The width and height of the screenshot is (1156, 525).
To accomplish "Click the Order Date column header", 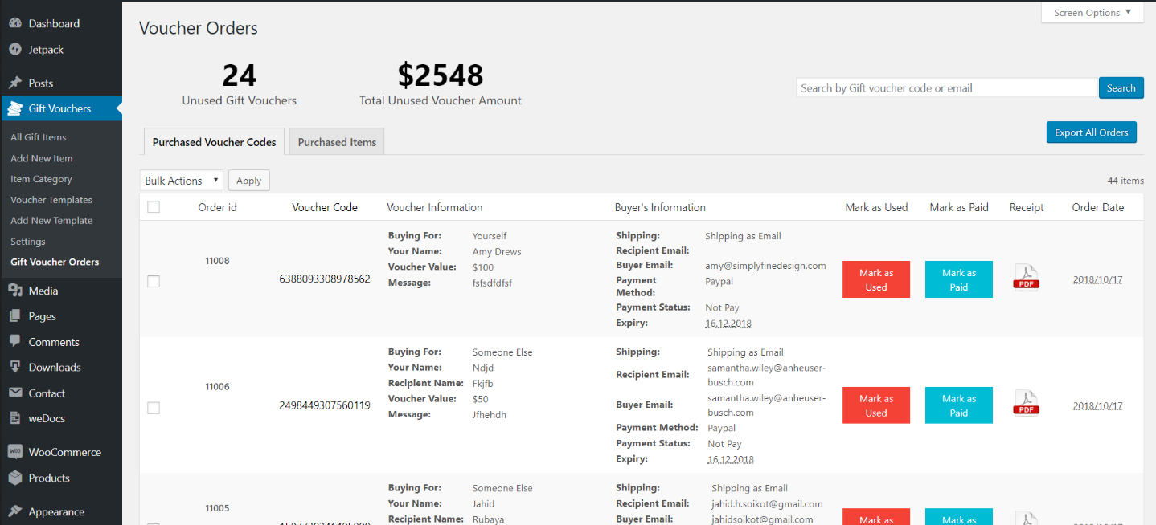I will coord(1098,207).
